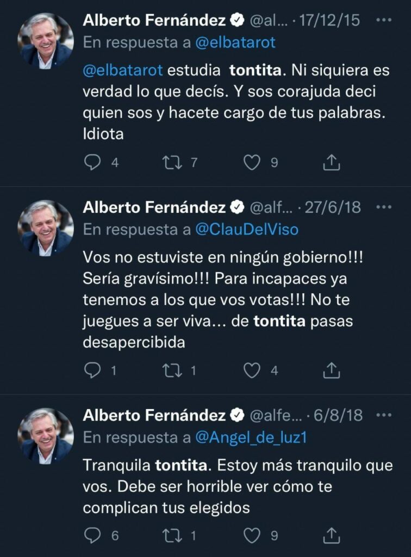
Task: Open more options on the 27/6/18 tweet
Action: pyautogui.click(x=384, y=207)
